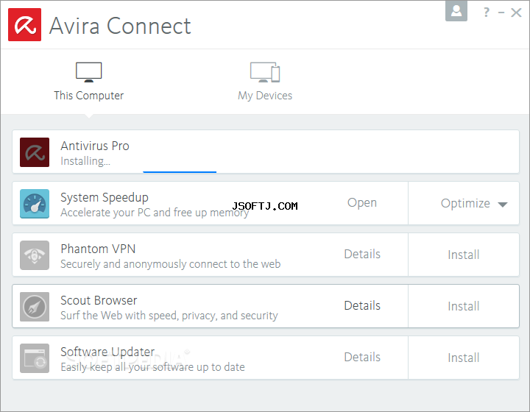Click 'Easily keep all your software up to date'
530x412 pixels.
152,367
